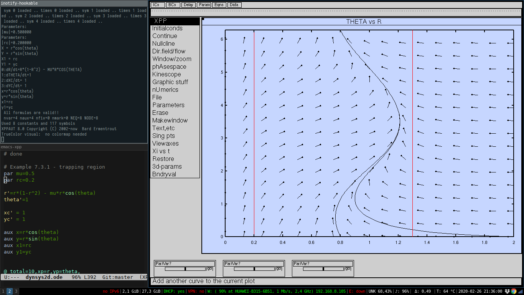This screenshot has width=524, height=295.
Task: Open Text,etc menu entry
Action: 175,128
